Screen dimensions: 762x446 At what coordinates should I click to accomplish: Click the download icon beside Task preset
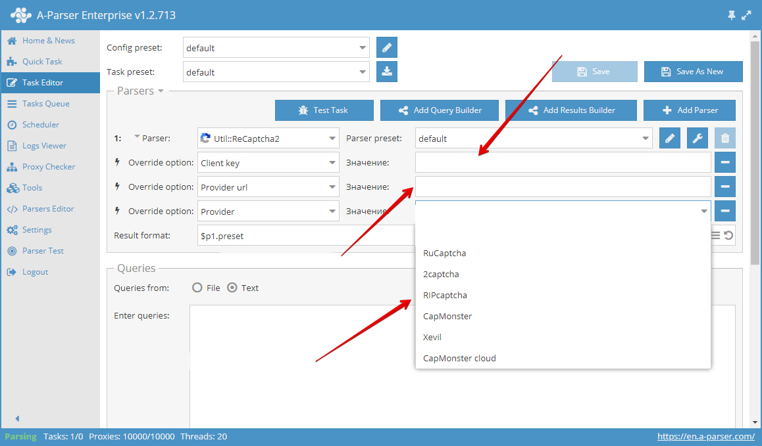pos(387,72)
